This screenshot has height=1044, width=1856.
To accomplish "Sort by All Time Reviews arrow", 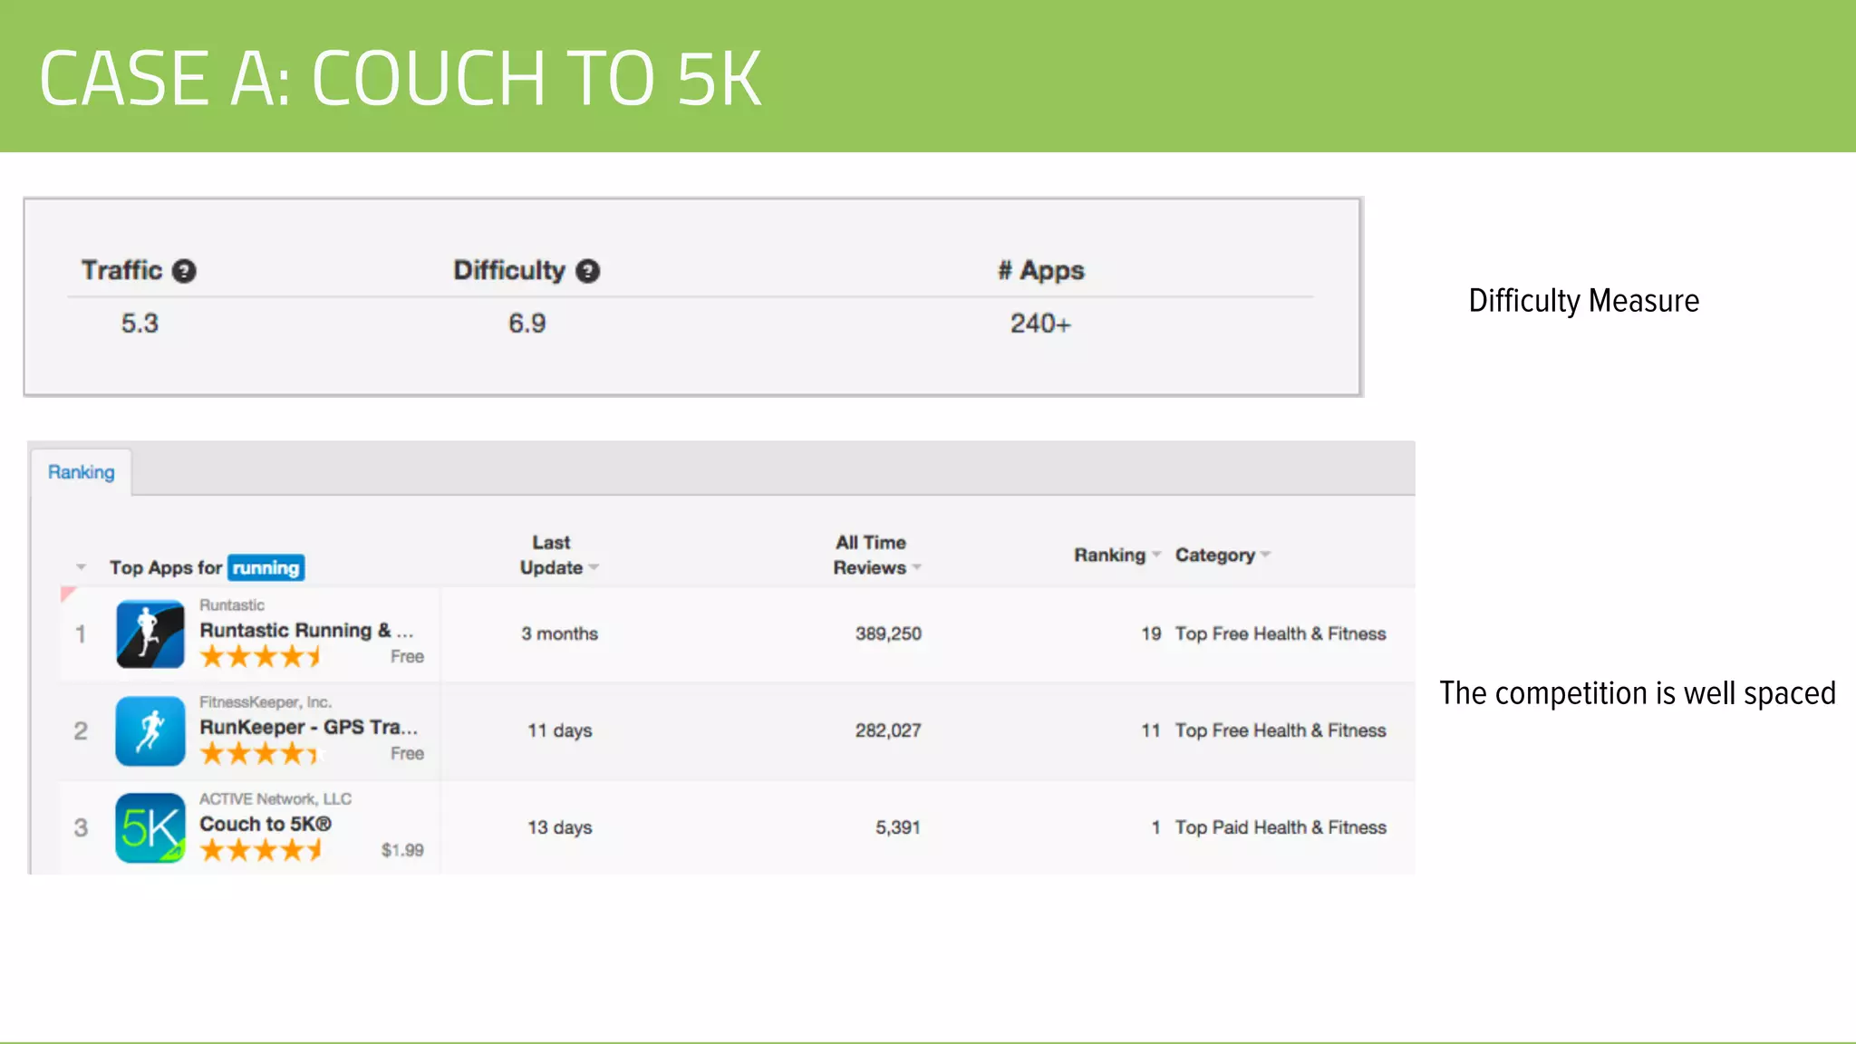I will (917, 567).
